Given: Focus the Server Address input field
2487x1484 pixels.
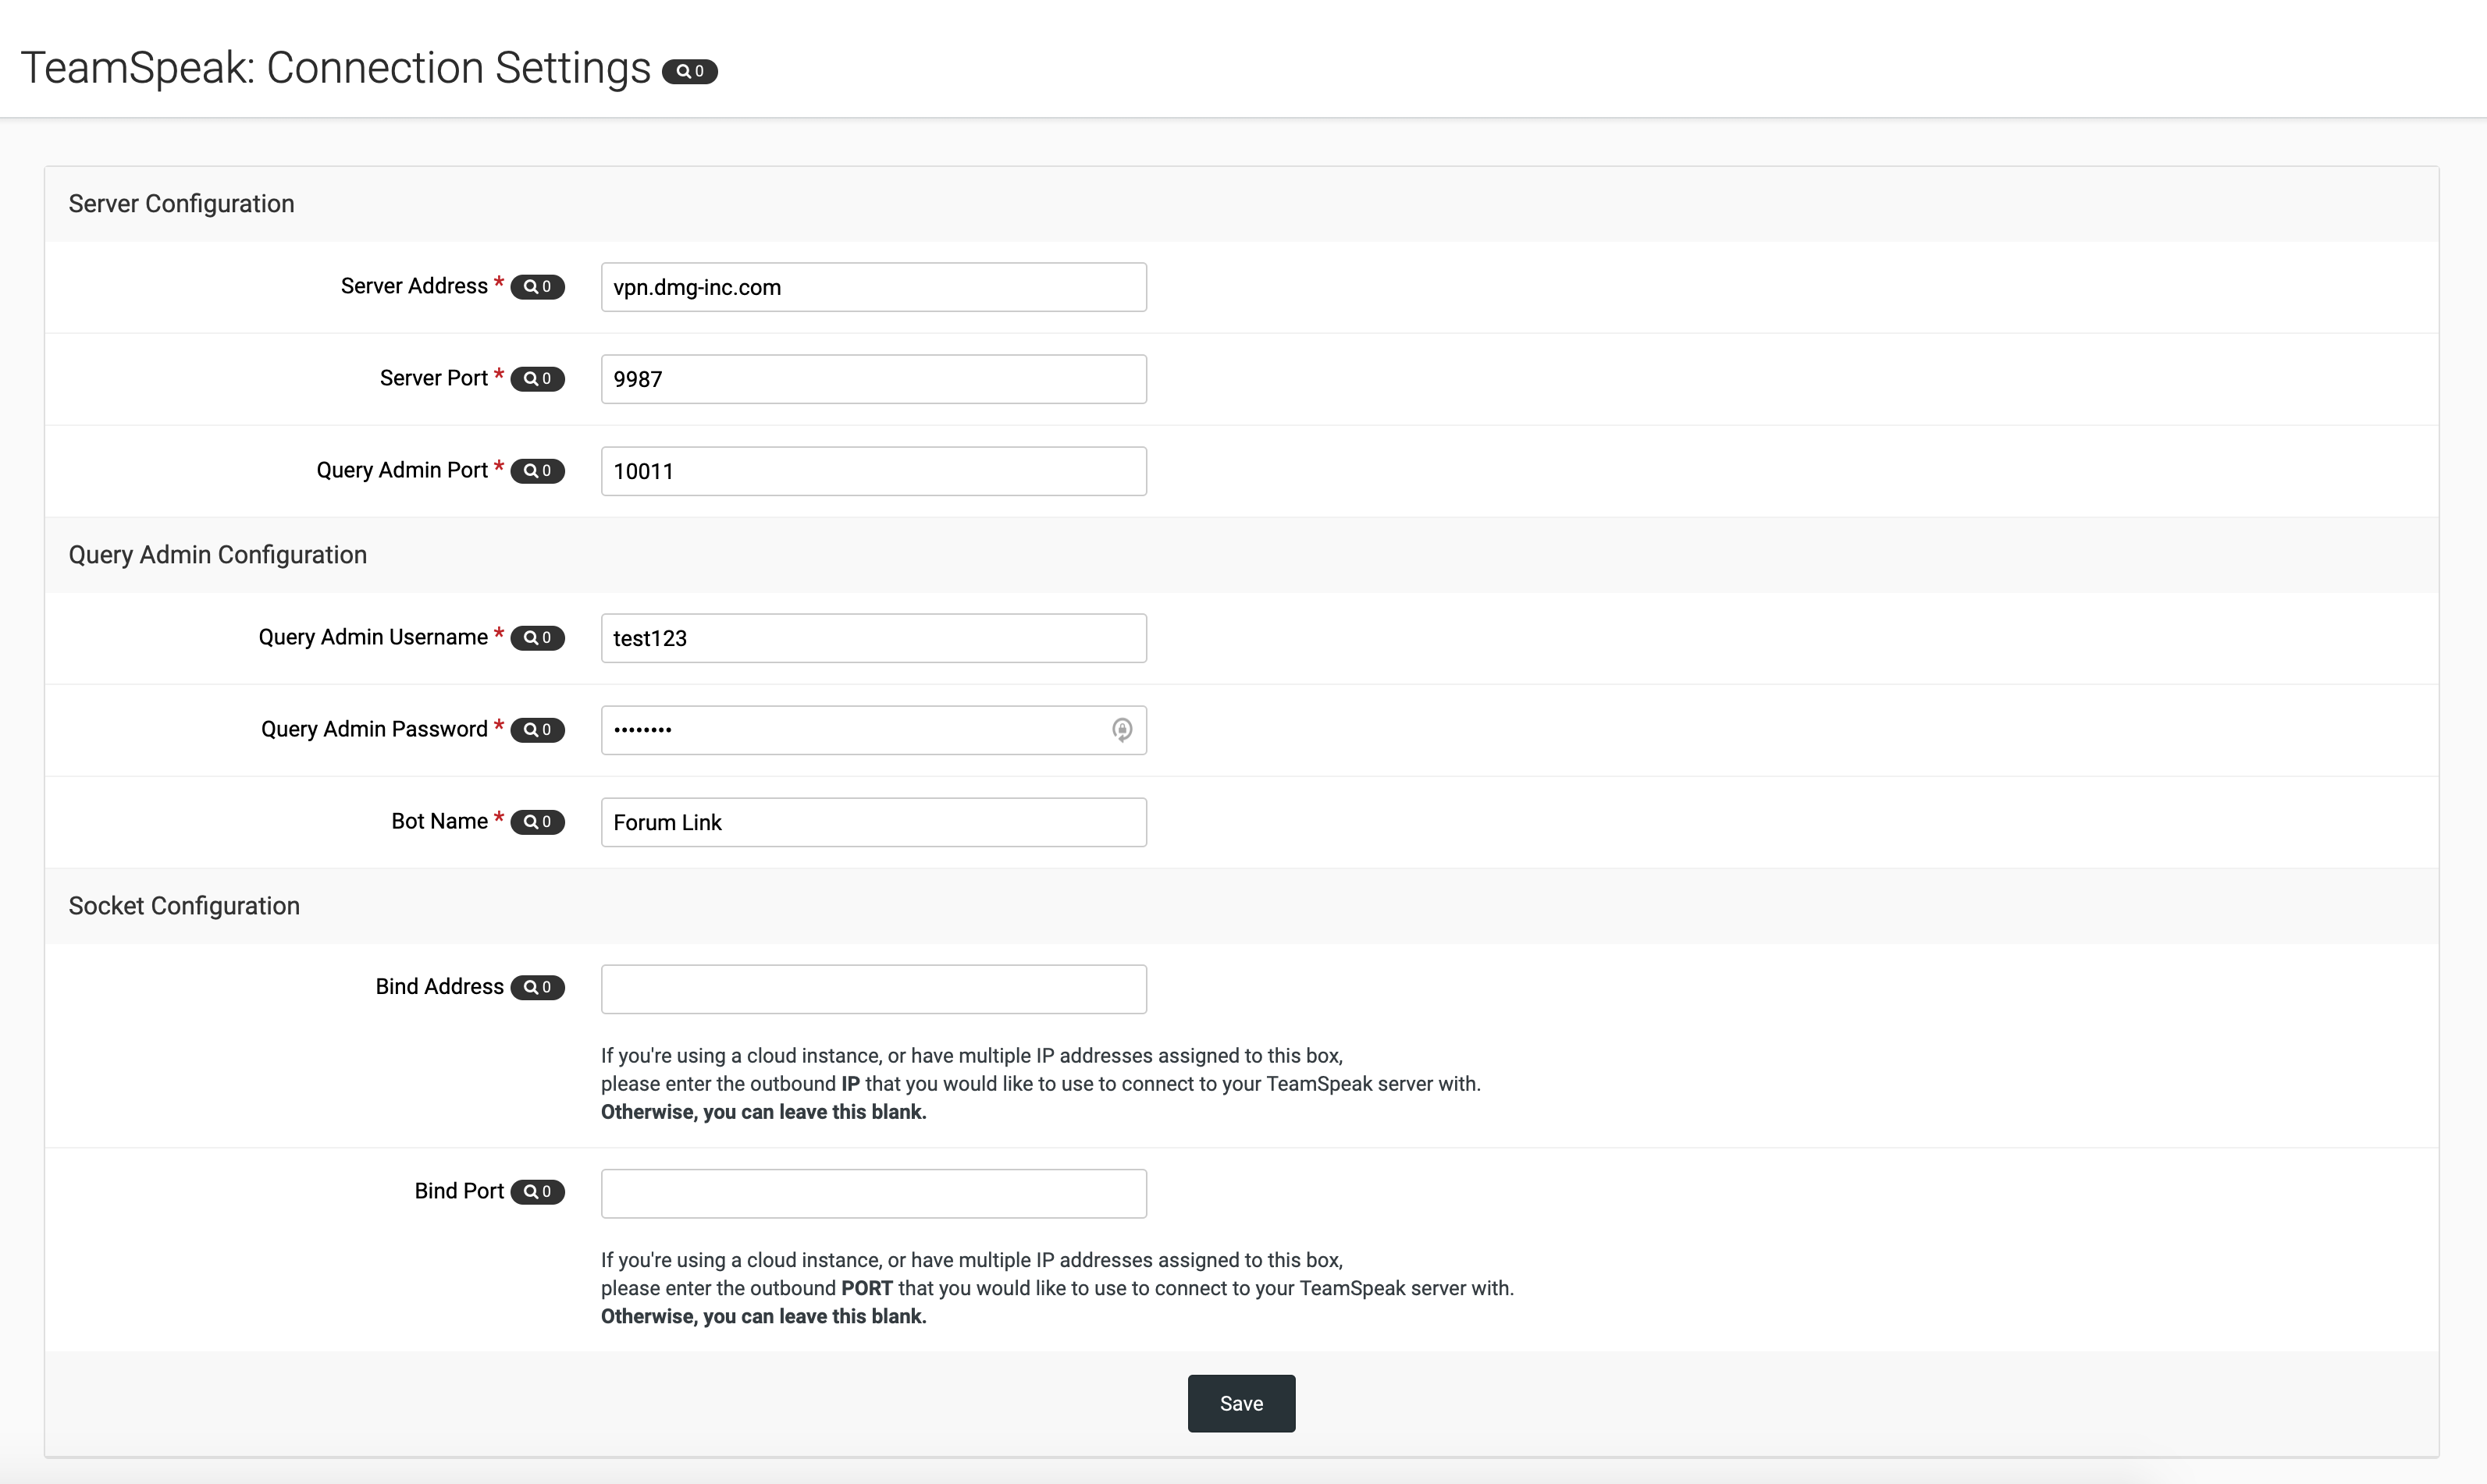Looking at the screenshot, I should click(873, 287).
